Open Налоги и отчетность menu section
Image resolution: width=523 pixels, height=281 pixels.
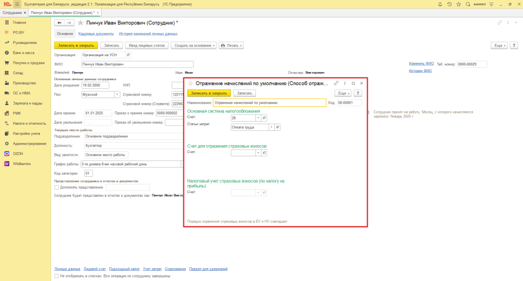pos(29,124)
